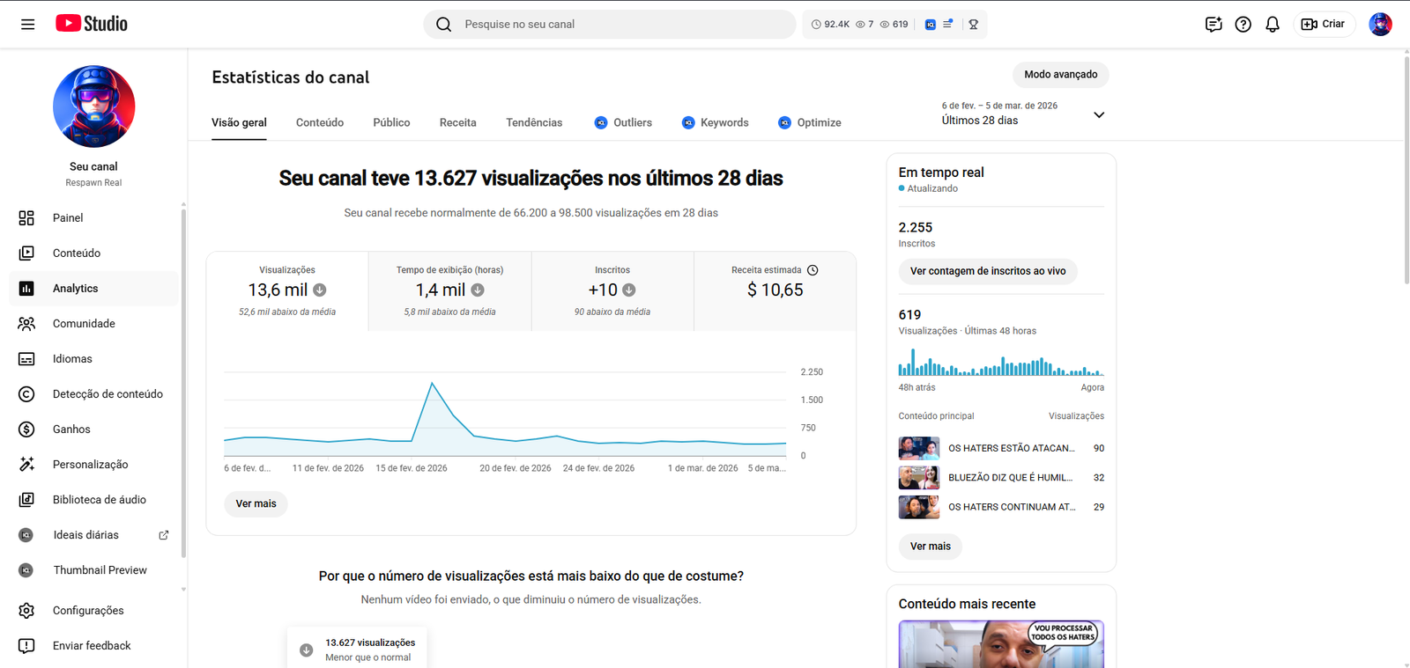Open the notifications bell

pyautogui.click(x=1273, y=25)
